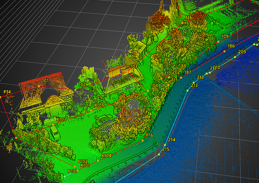Screen dimensions: 259x183
Task: Select corner point P16
Action: 143,141
